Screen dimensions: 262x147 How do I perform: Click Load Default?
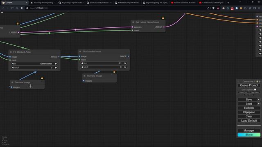249,120
